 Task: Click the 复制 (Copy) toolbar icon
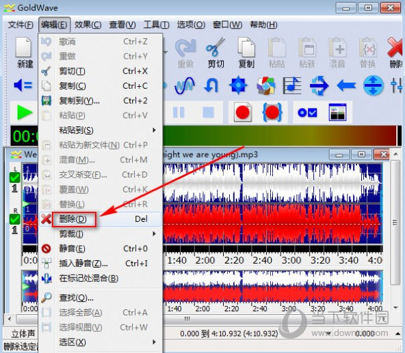(x=246, y=53)
